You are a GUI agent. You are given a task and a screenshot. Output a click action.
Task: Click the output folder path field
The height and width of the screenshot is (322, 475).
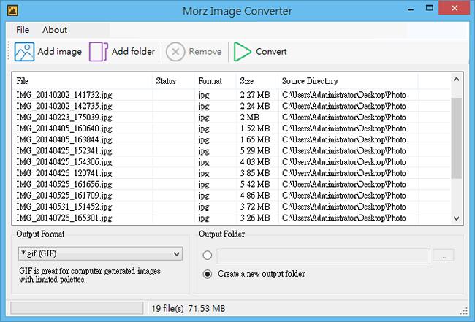323,256
